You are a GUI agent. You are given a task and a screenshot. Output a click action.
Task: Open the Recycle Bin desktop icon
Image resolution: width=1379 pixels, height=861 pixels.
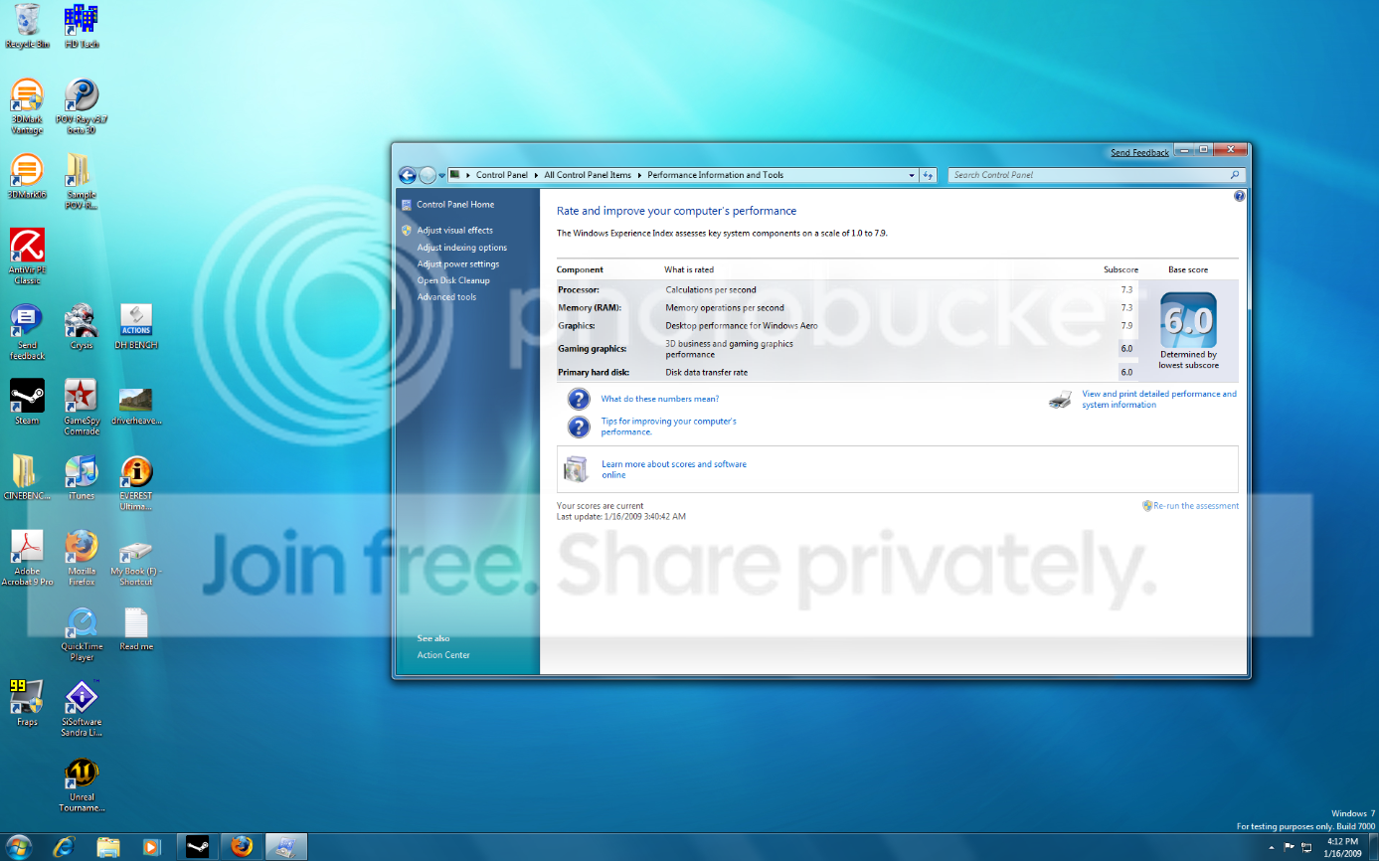(x=27, y=26)
